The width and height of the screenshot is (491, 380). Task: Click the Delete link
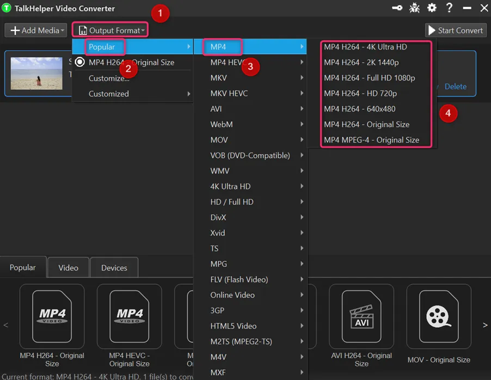pyautogui.click(x=455, y=87)
